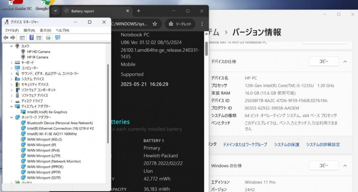Click the シークレット incognito indicator
358x192 pixels.
(x=180, y=24)
